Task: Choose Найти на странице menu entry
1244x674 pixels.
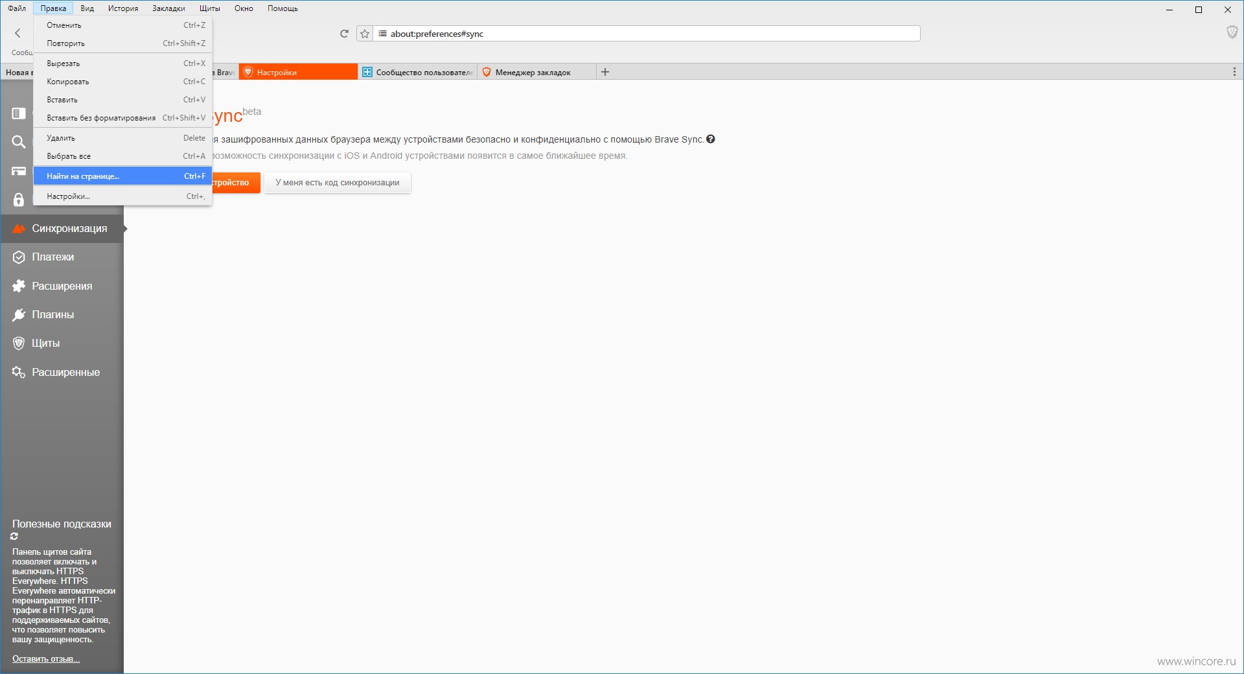Action: coord(123,176)
